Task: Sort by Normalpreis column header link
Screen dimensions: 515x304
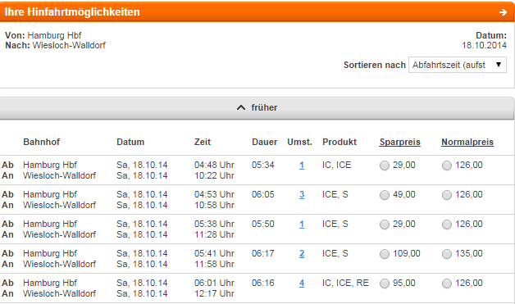Action: 467,142
